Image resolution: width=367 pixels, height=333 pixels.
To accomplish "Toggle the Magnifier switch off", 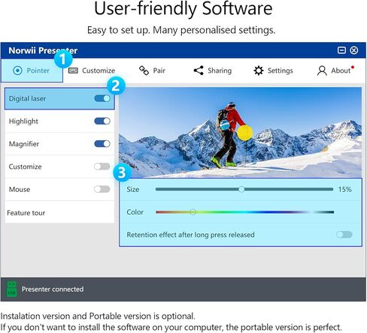I will (102, 144).
